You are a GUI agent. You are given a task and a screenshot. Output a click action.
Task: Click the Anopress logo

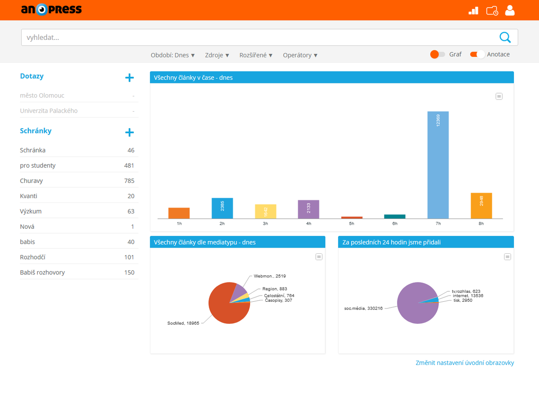[x=51, y=9]
